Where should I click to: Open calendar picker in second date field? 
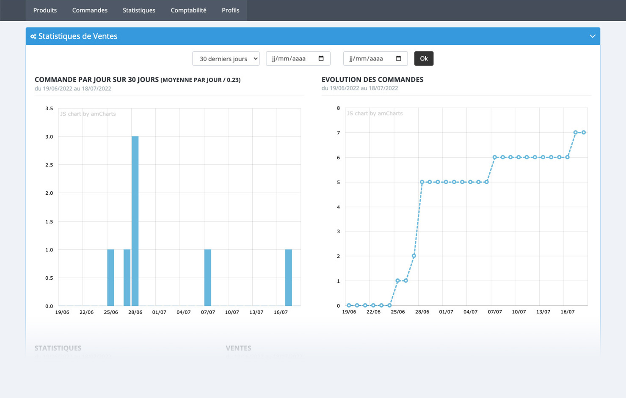[398, 58]
